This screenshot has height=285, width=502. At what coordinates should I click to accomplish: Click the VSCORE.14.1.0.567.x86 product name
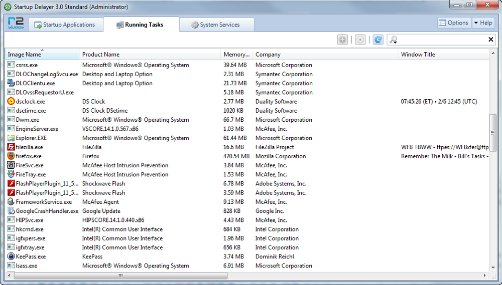(110, 129)
